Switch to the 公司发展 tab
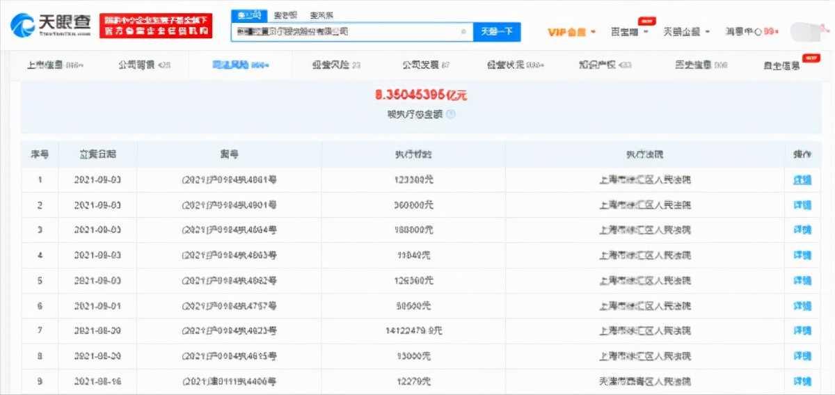835x395 pixels. (426, 65)
